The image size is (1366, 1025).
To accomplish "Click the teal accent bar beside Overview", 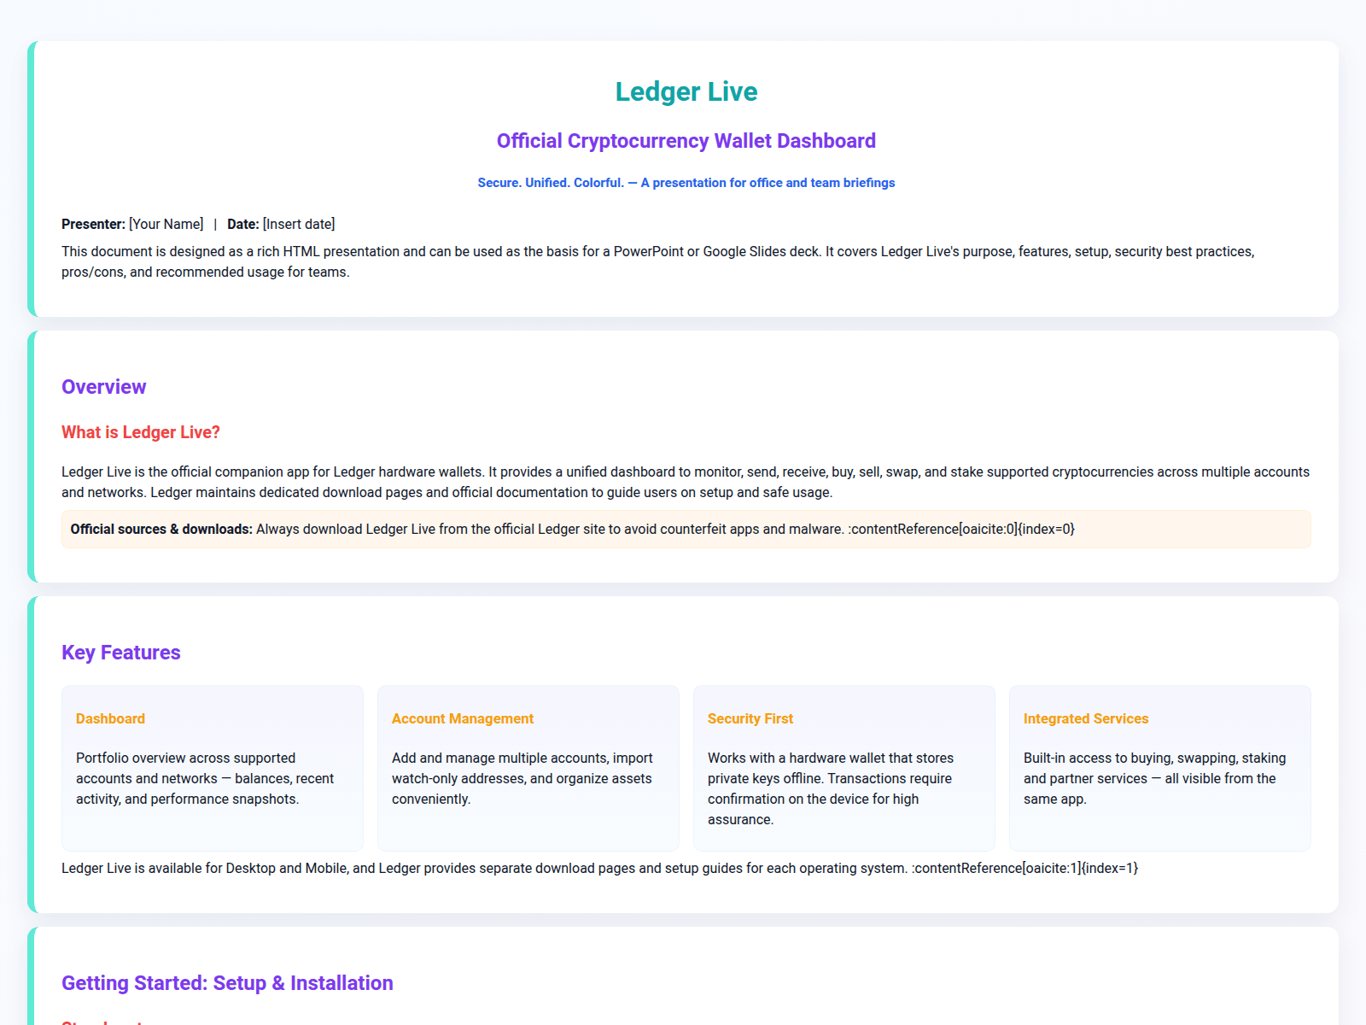I will (x=33, y=453).
